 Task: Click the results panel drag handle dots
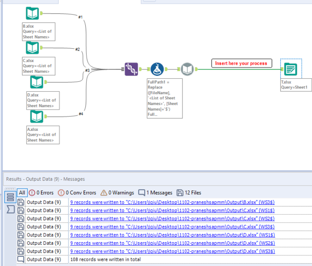[x=10, y=189]
